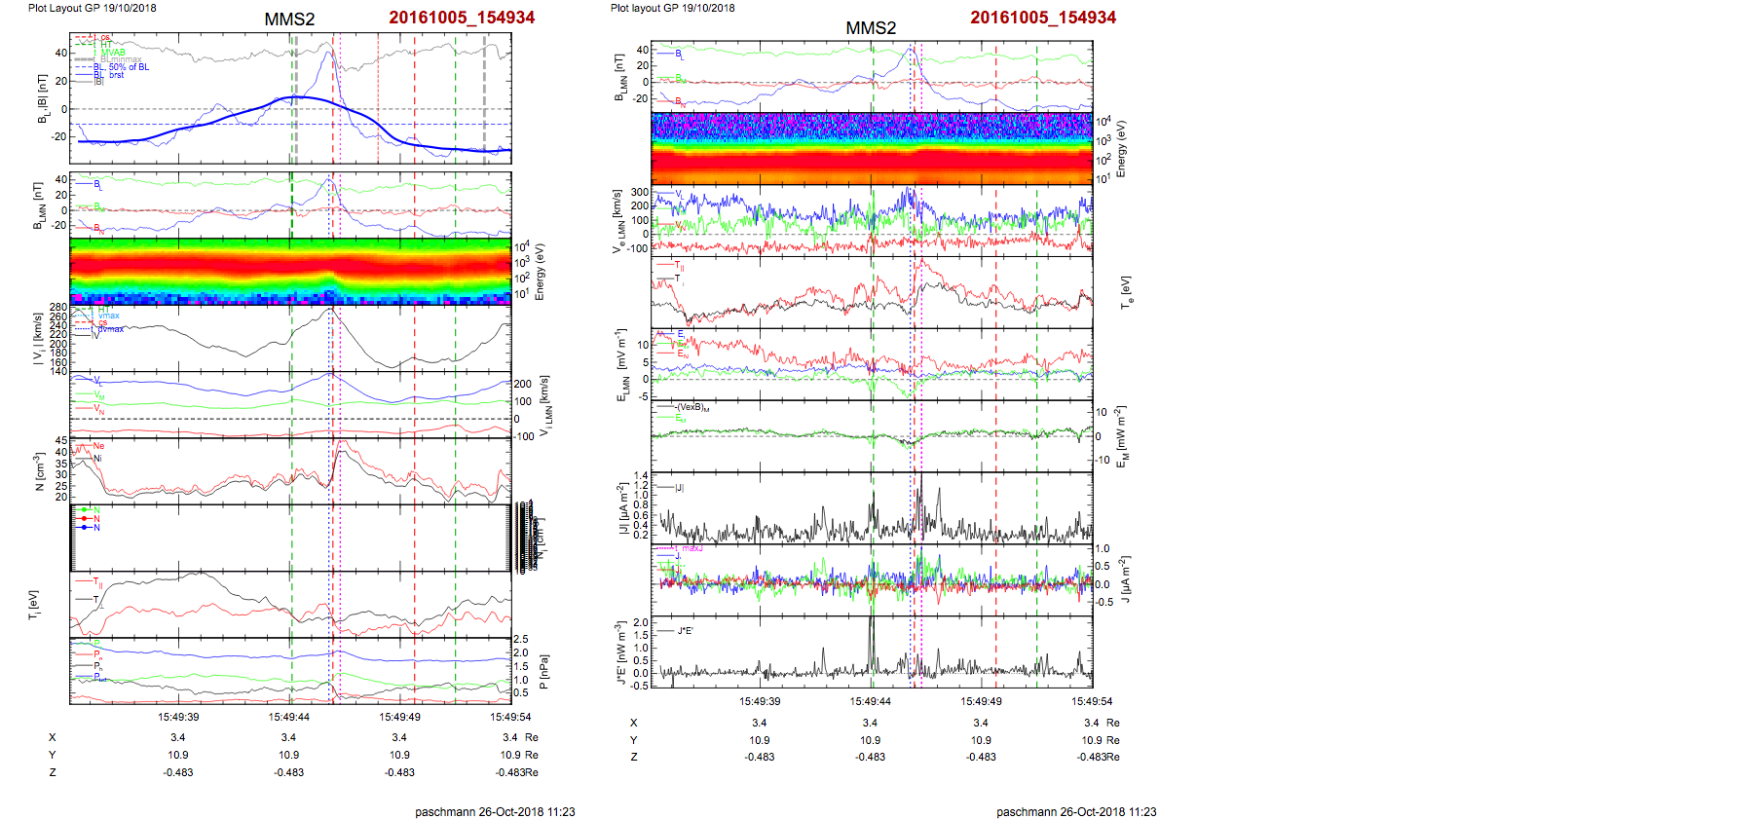Click the electron energy spectrogram in right plot
This screenshot has height=819, width=1757.
coord(872,148)
